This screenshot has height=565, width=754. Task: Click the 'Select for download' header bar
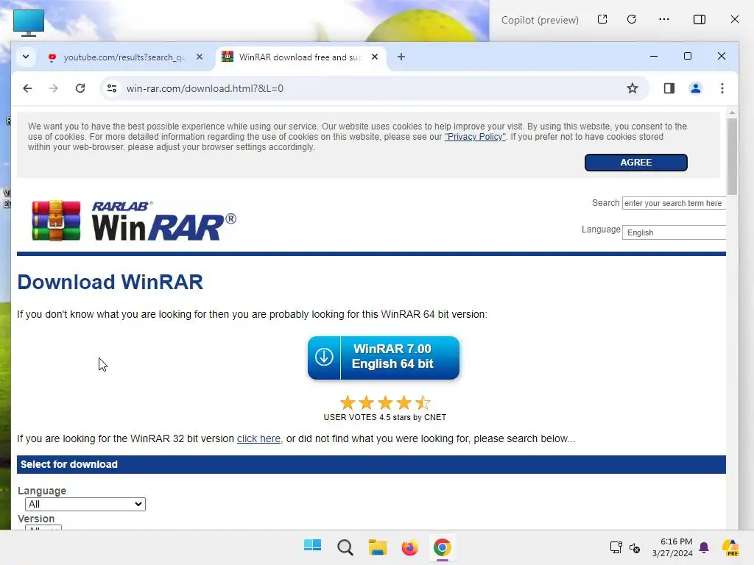(371, 465)
